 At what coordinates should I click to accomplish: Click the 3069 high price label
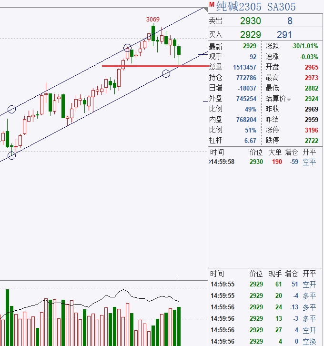(x=152, y=20)
